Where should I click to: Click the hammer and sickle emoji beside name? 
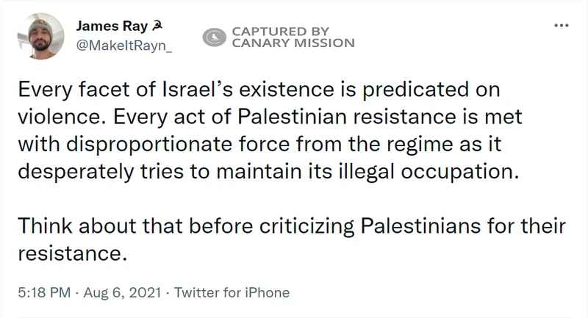click(x=157, y=26)
